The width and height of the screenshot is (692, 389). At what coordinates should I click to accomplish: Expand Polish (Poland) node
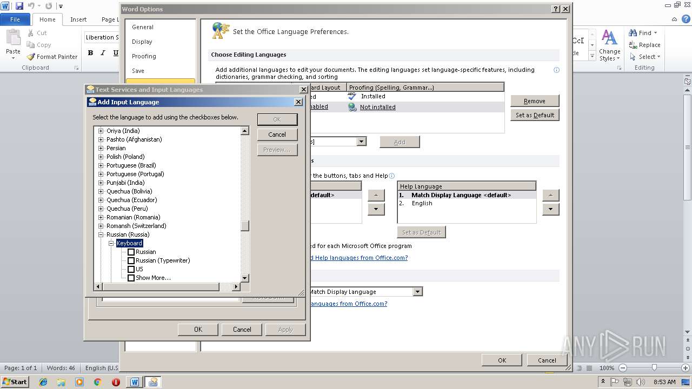point(101,157)
